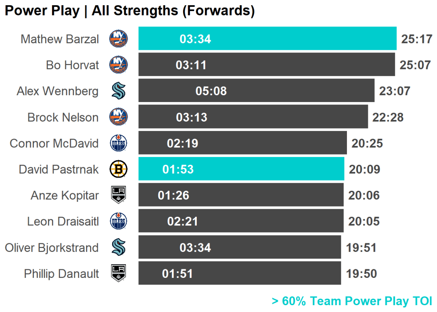This screenshot has width=437, height=312.
Task: Click the Bruins logo next to David Pastrnak
Action: 118,169
